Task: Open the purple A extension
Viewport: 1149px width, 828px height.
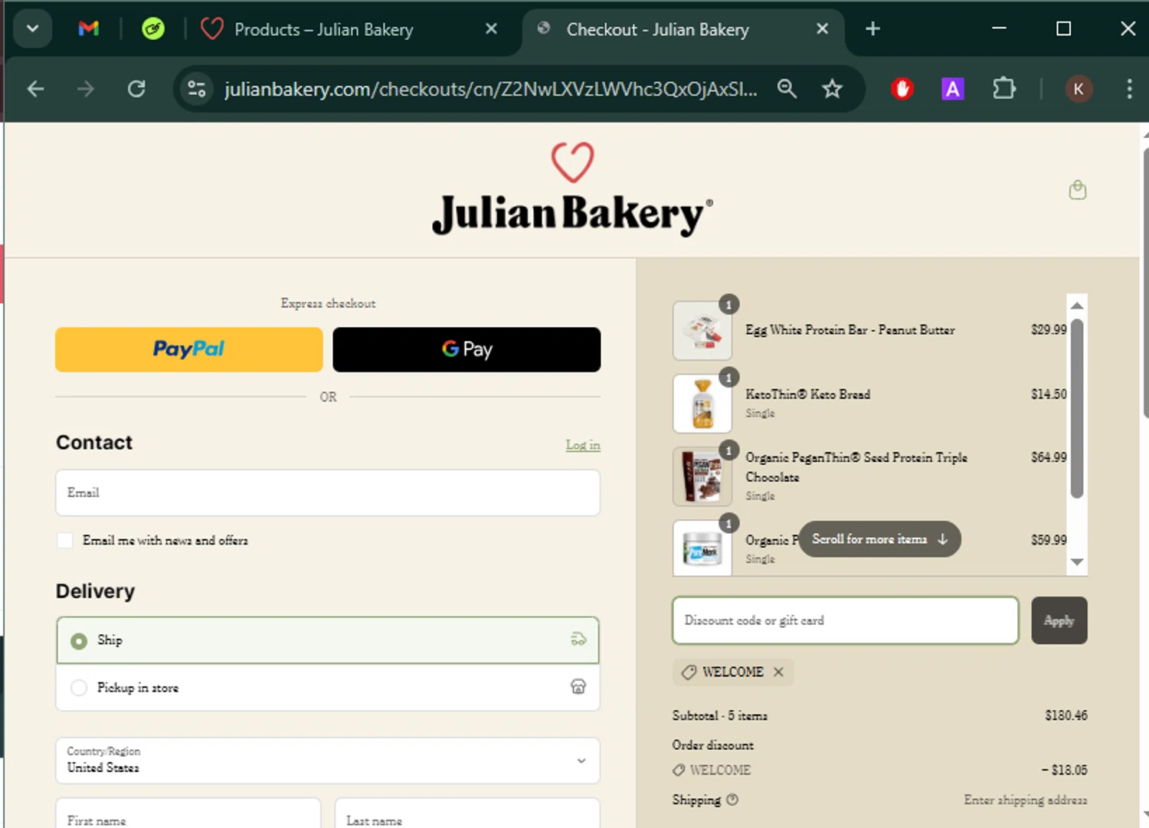Action: tap(952, 89)
